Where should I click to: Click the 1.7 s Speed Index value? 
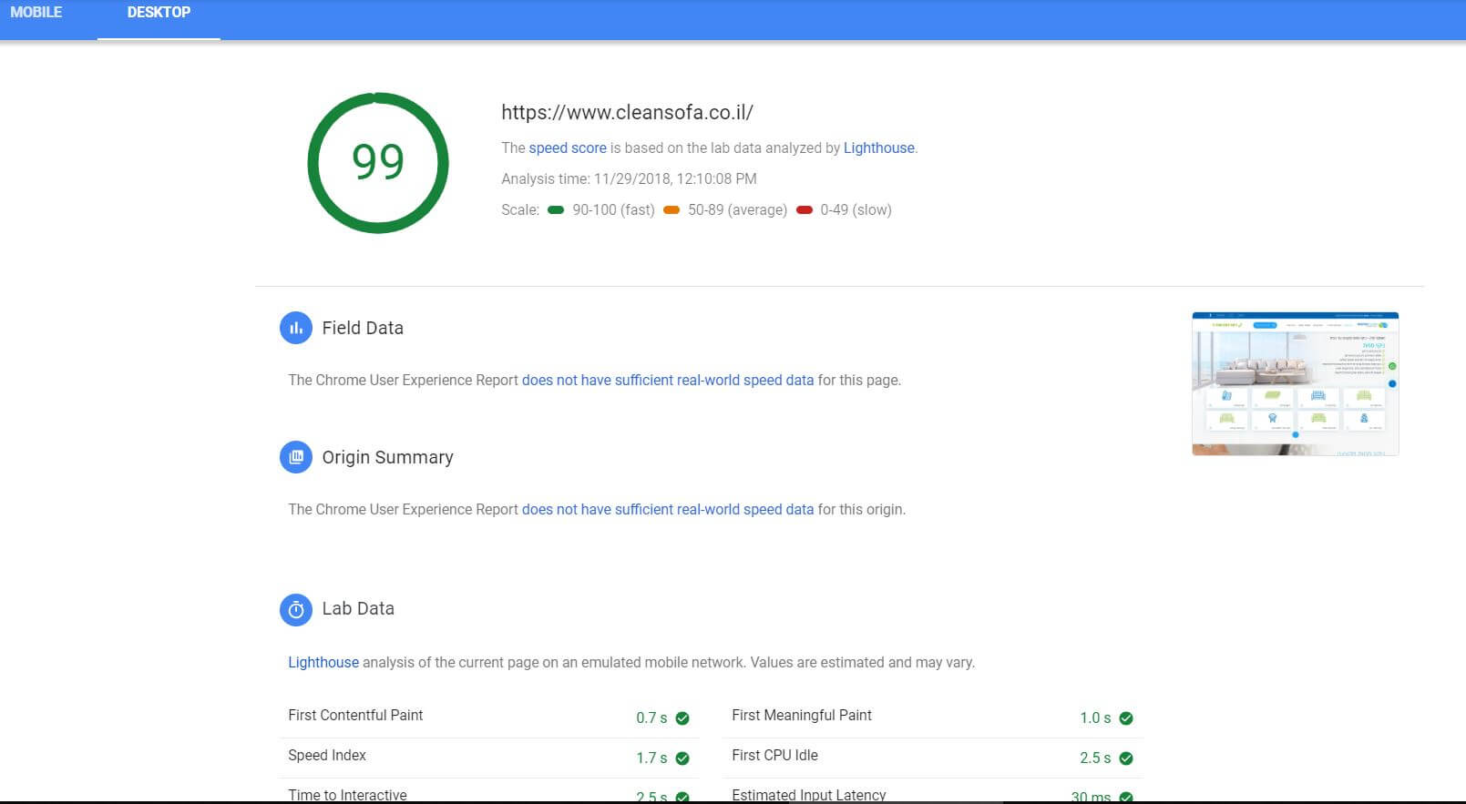[x=651, y=758]
